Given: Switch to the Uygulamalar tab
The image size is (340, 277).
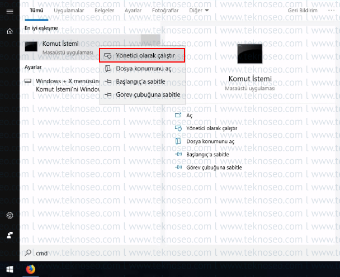Looking at the screenshot, I should (69, 11).
